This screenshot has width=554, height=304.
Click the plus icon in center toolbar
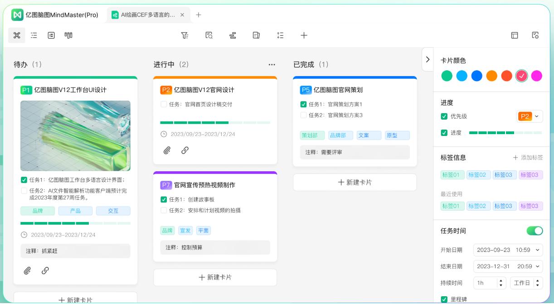[304, 35]
